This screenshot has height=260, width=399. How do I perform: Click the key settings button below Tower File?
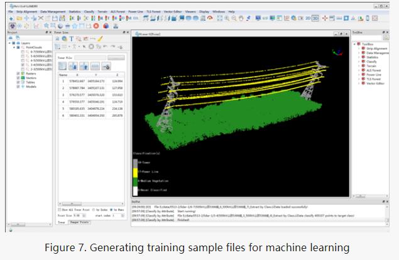[x=106, y=66]
